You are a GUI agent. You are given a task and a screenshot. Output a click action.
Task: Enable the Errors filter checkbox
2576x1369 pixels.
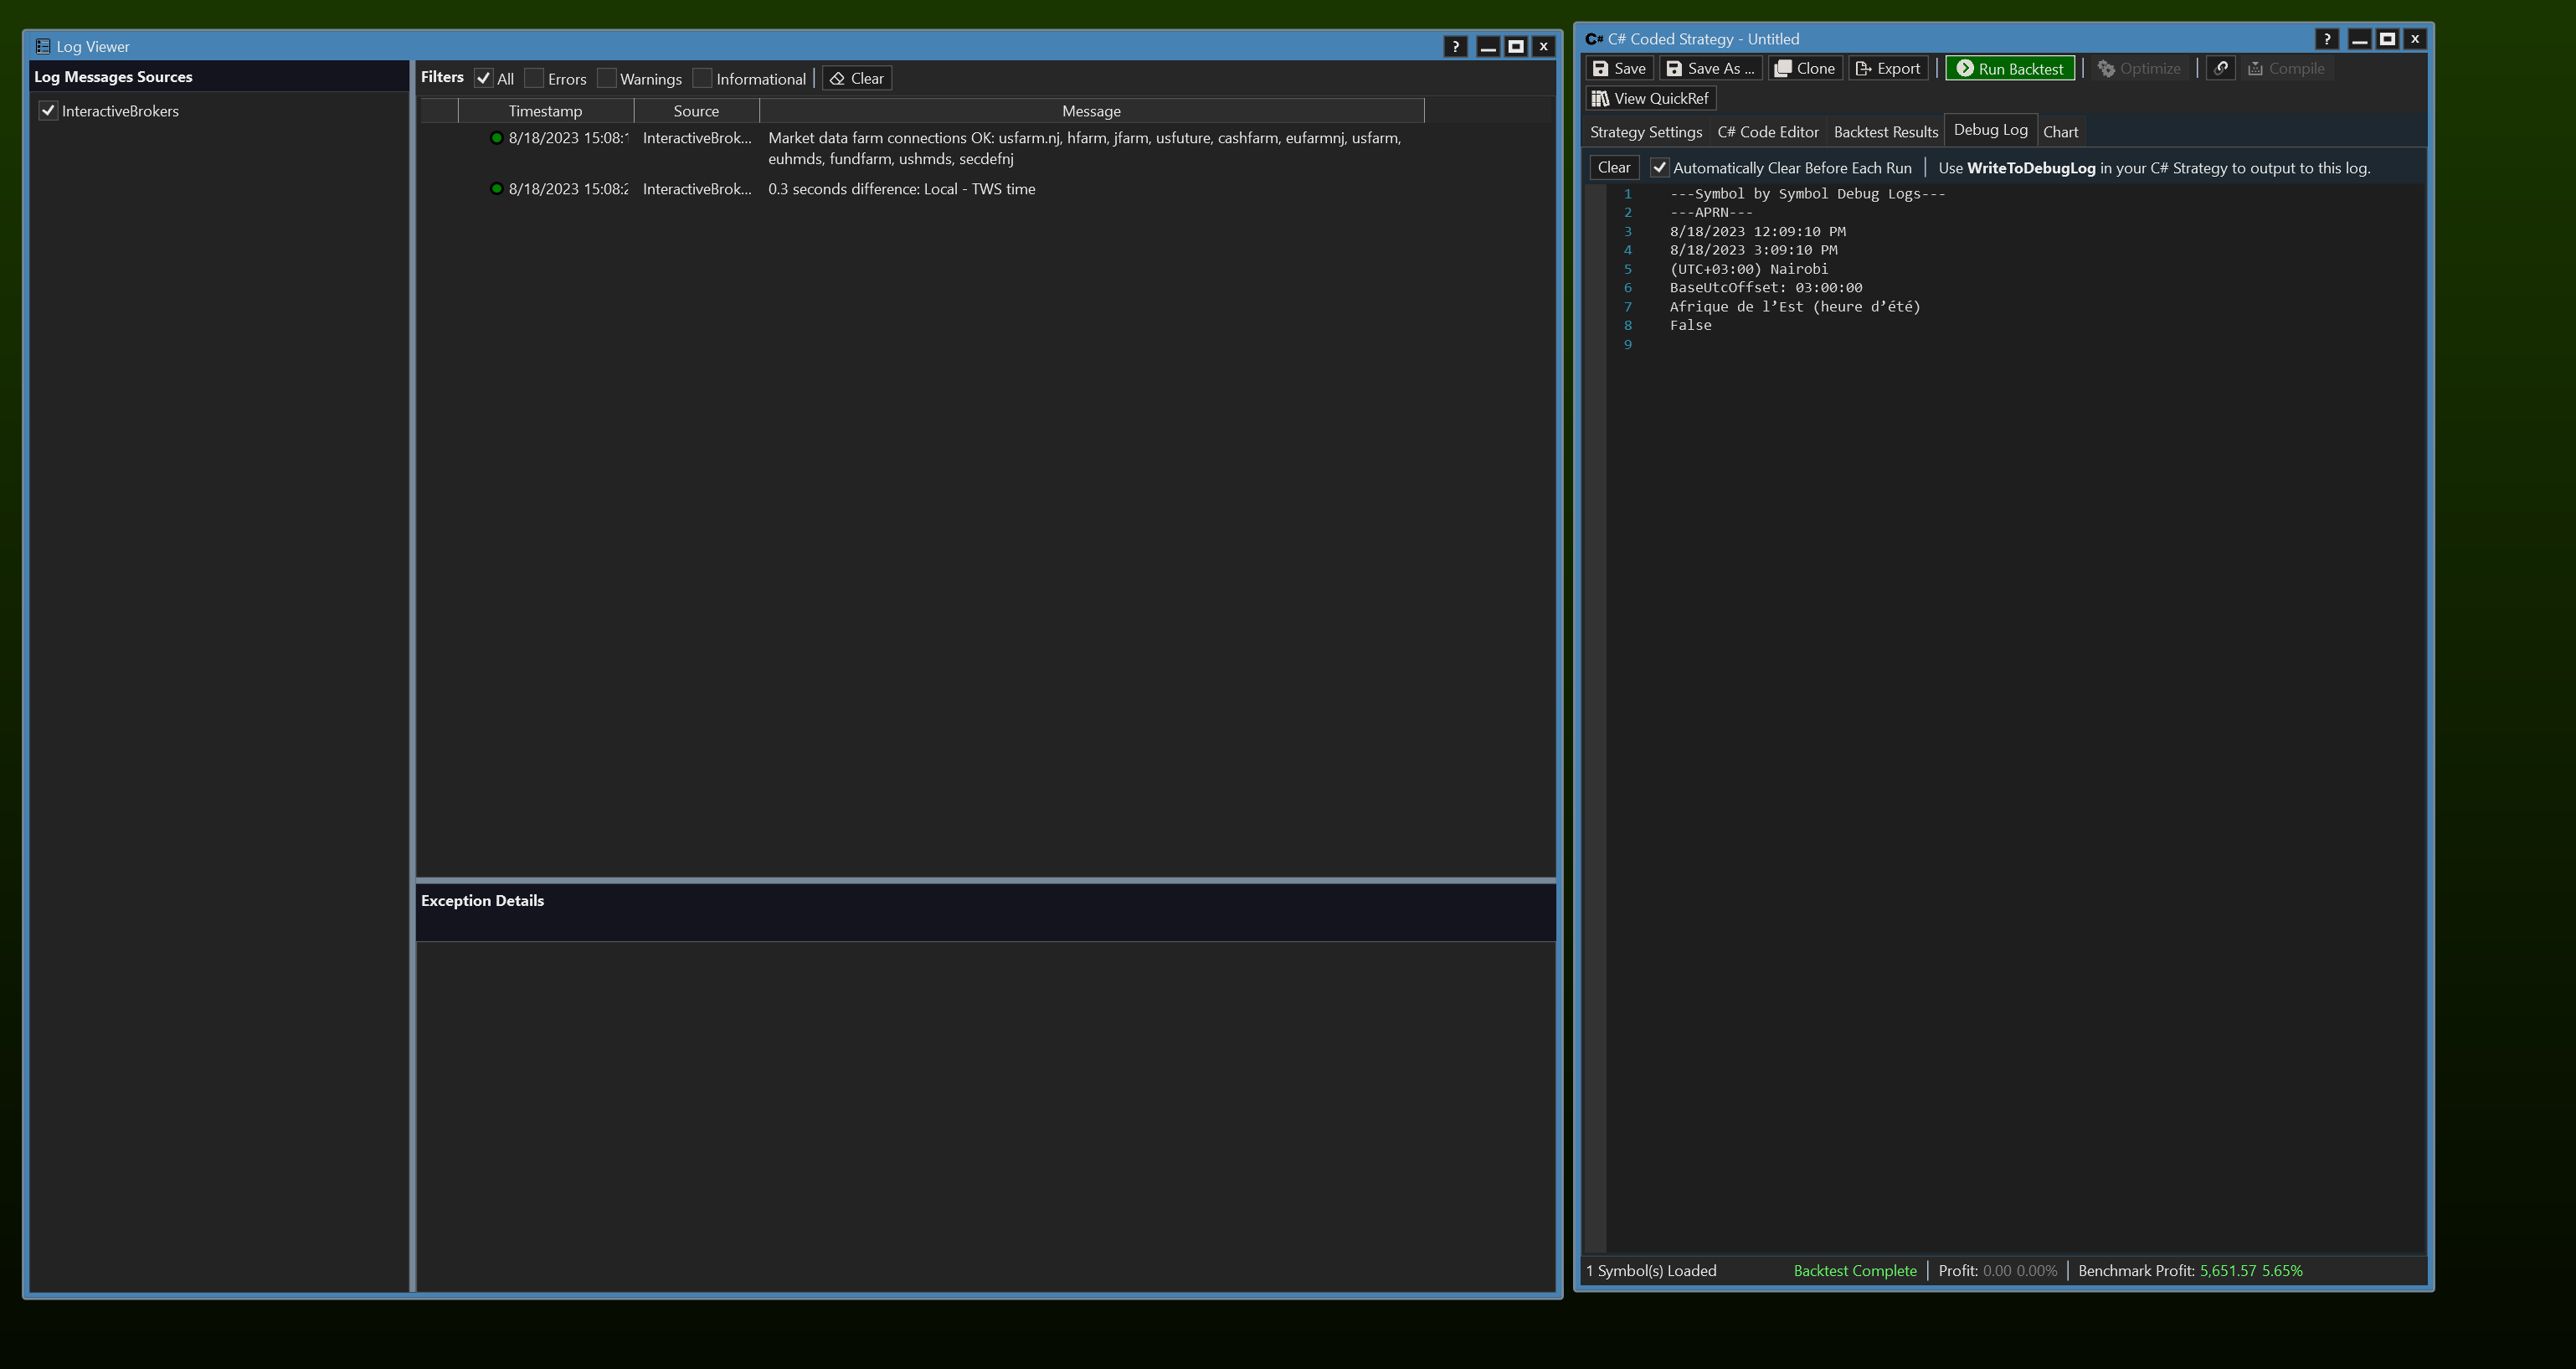534,78
